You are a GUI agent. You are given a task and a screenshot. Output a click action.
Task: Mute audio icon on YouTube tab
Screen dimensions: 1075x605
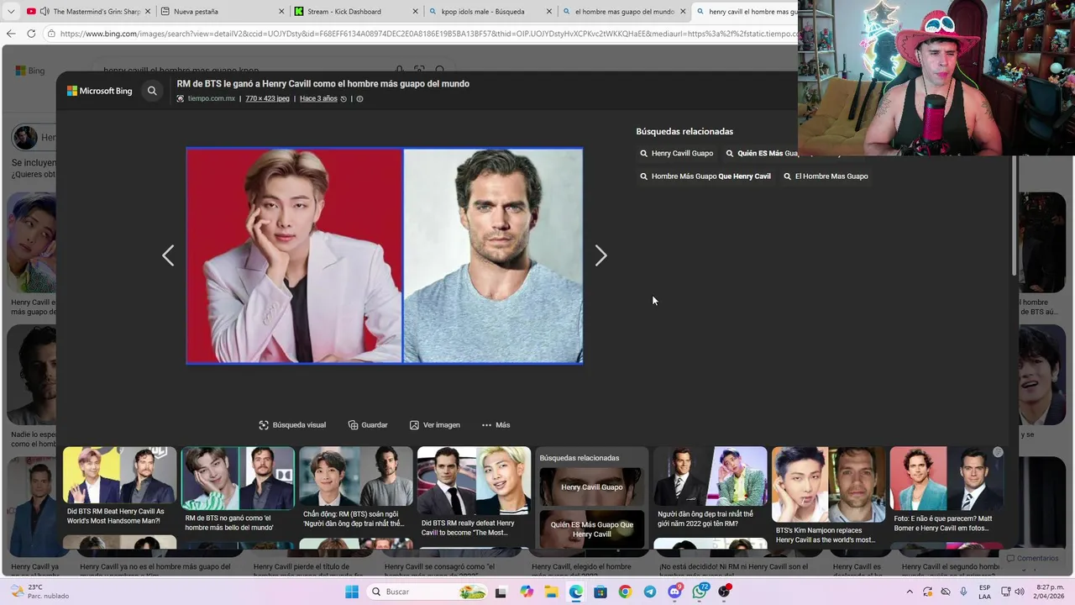point(45,12)
